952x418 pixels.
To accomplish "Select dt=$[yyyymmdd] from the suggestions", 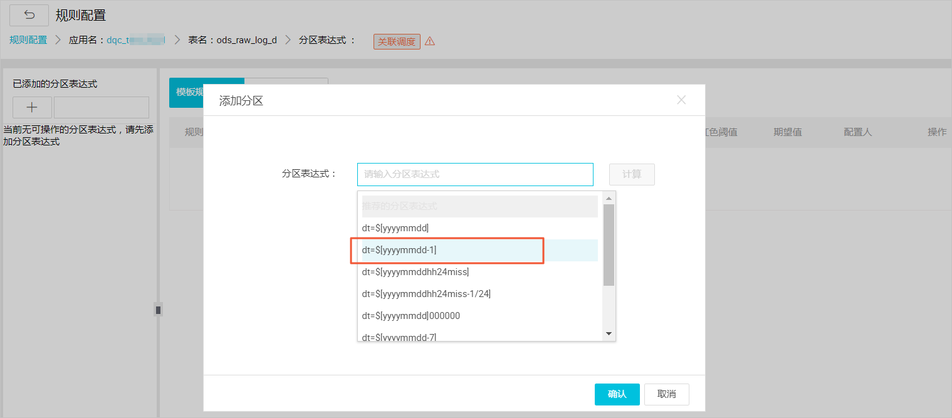I will coord(479,228).
